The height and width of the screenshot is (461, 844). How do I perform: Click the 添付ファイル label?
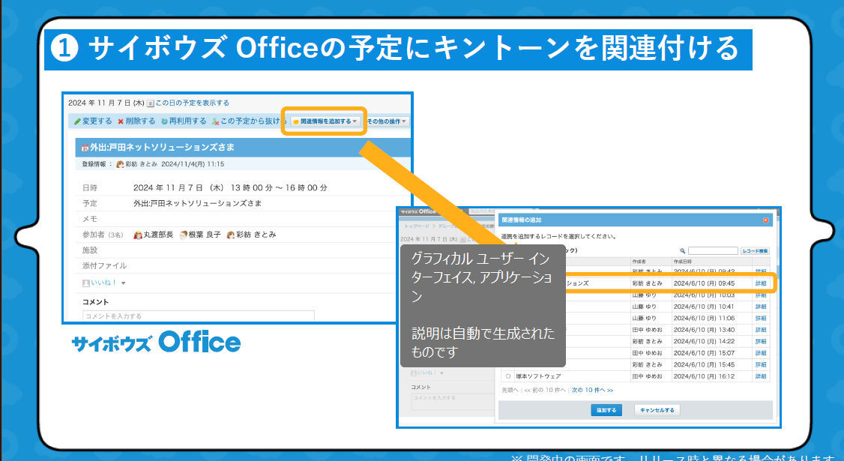(104, 266)
